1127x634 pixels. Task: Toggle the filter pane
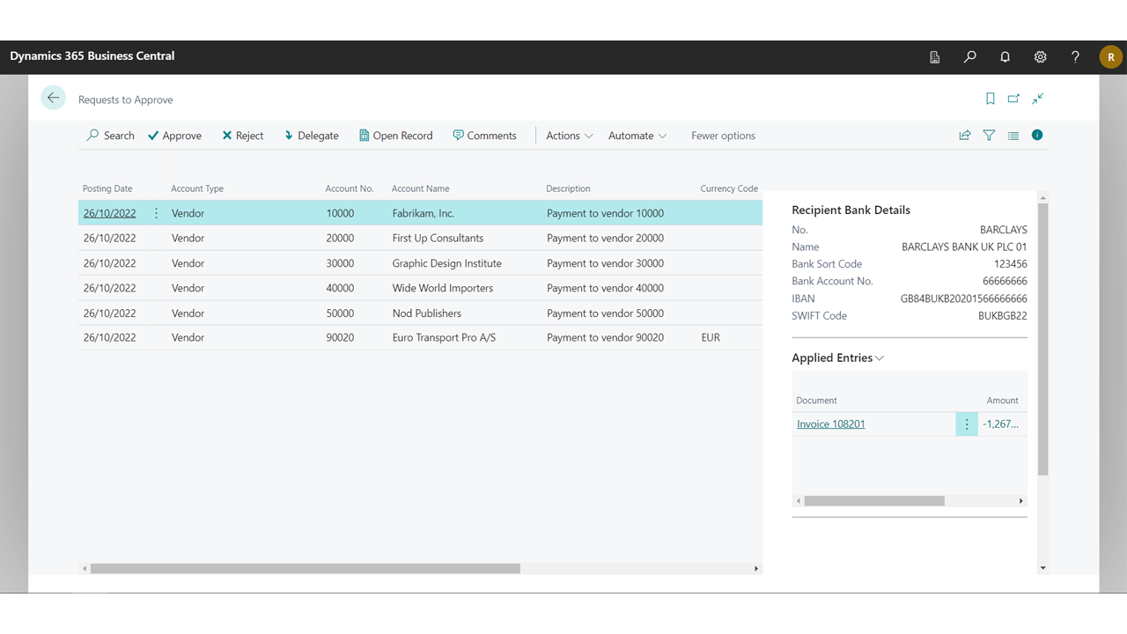989,136
